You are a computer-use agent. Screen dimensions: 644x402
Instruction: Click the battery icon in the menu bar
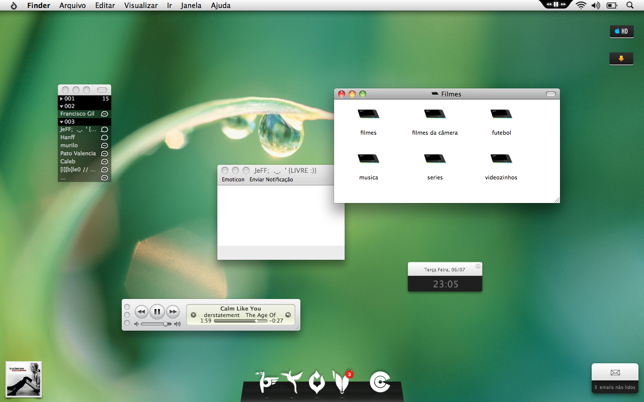[x=612, y=6]
